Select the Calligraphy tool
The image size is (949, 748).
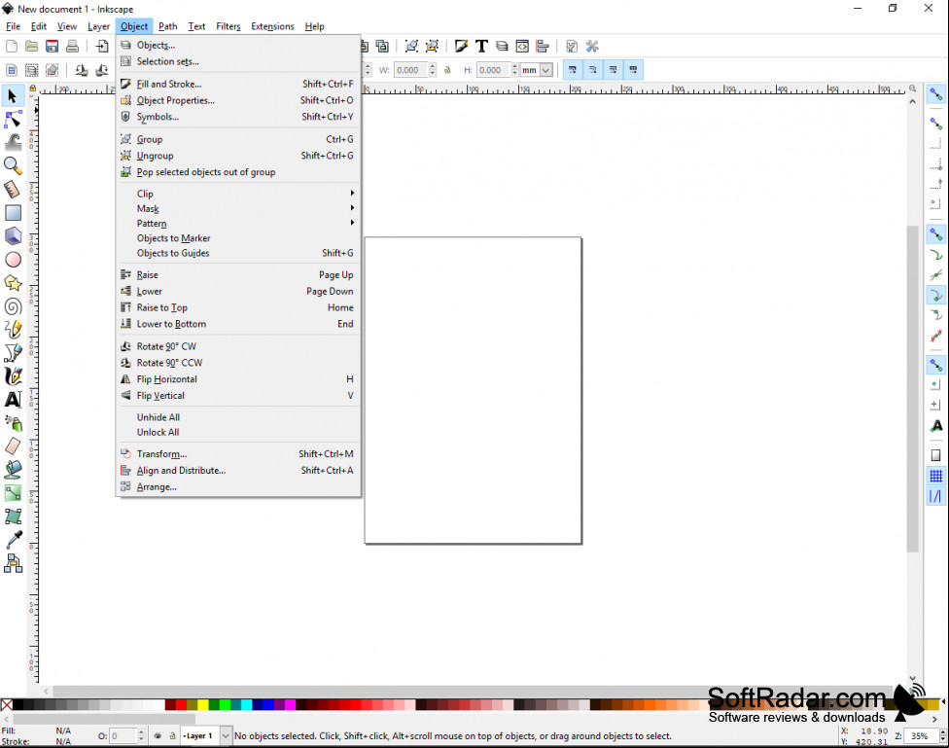pos(13,376)
